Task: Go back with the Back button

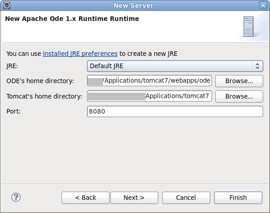Action: (85, 198)
